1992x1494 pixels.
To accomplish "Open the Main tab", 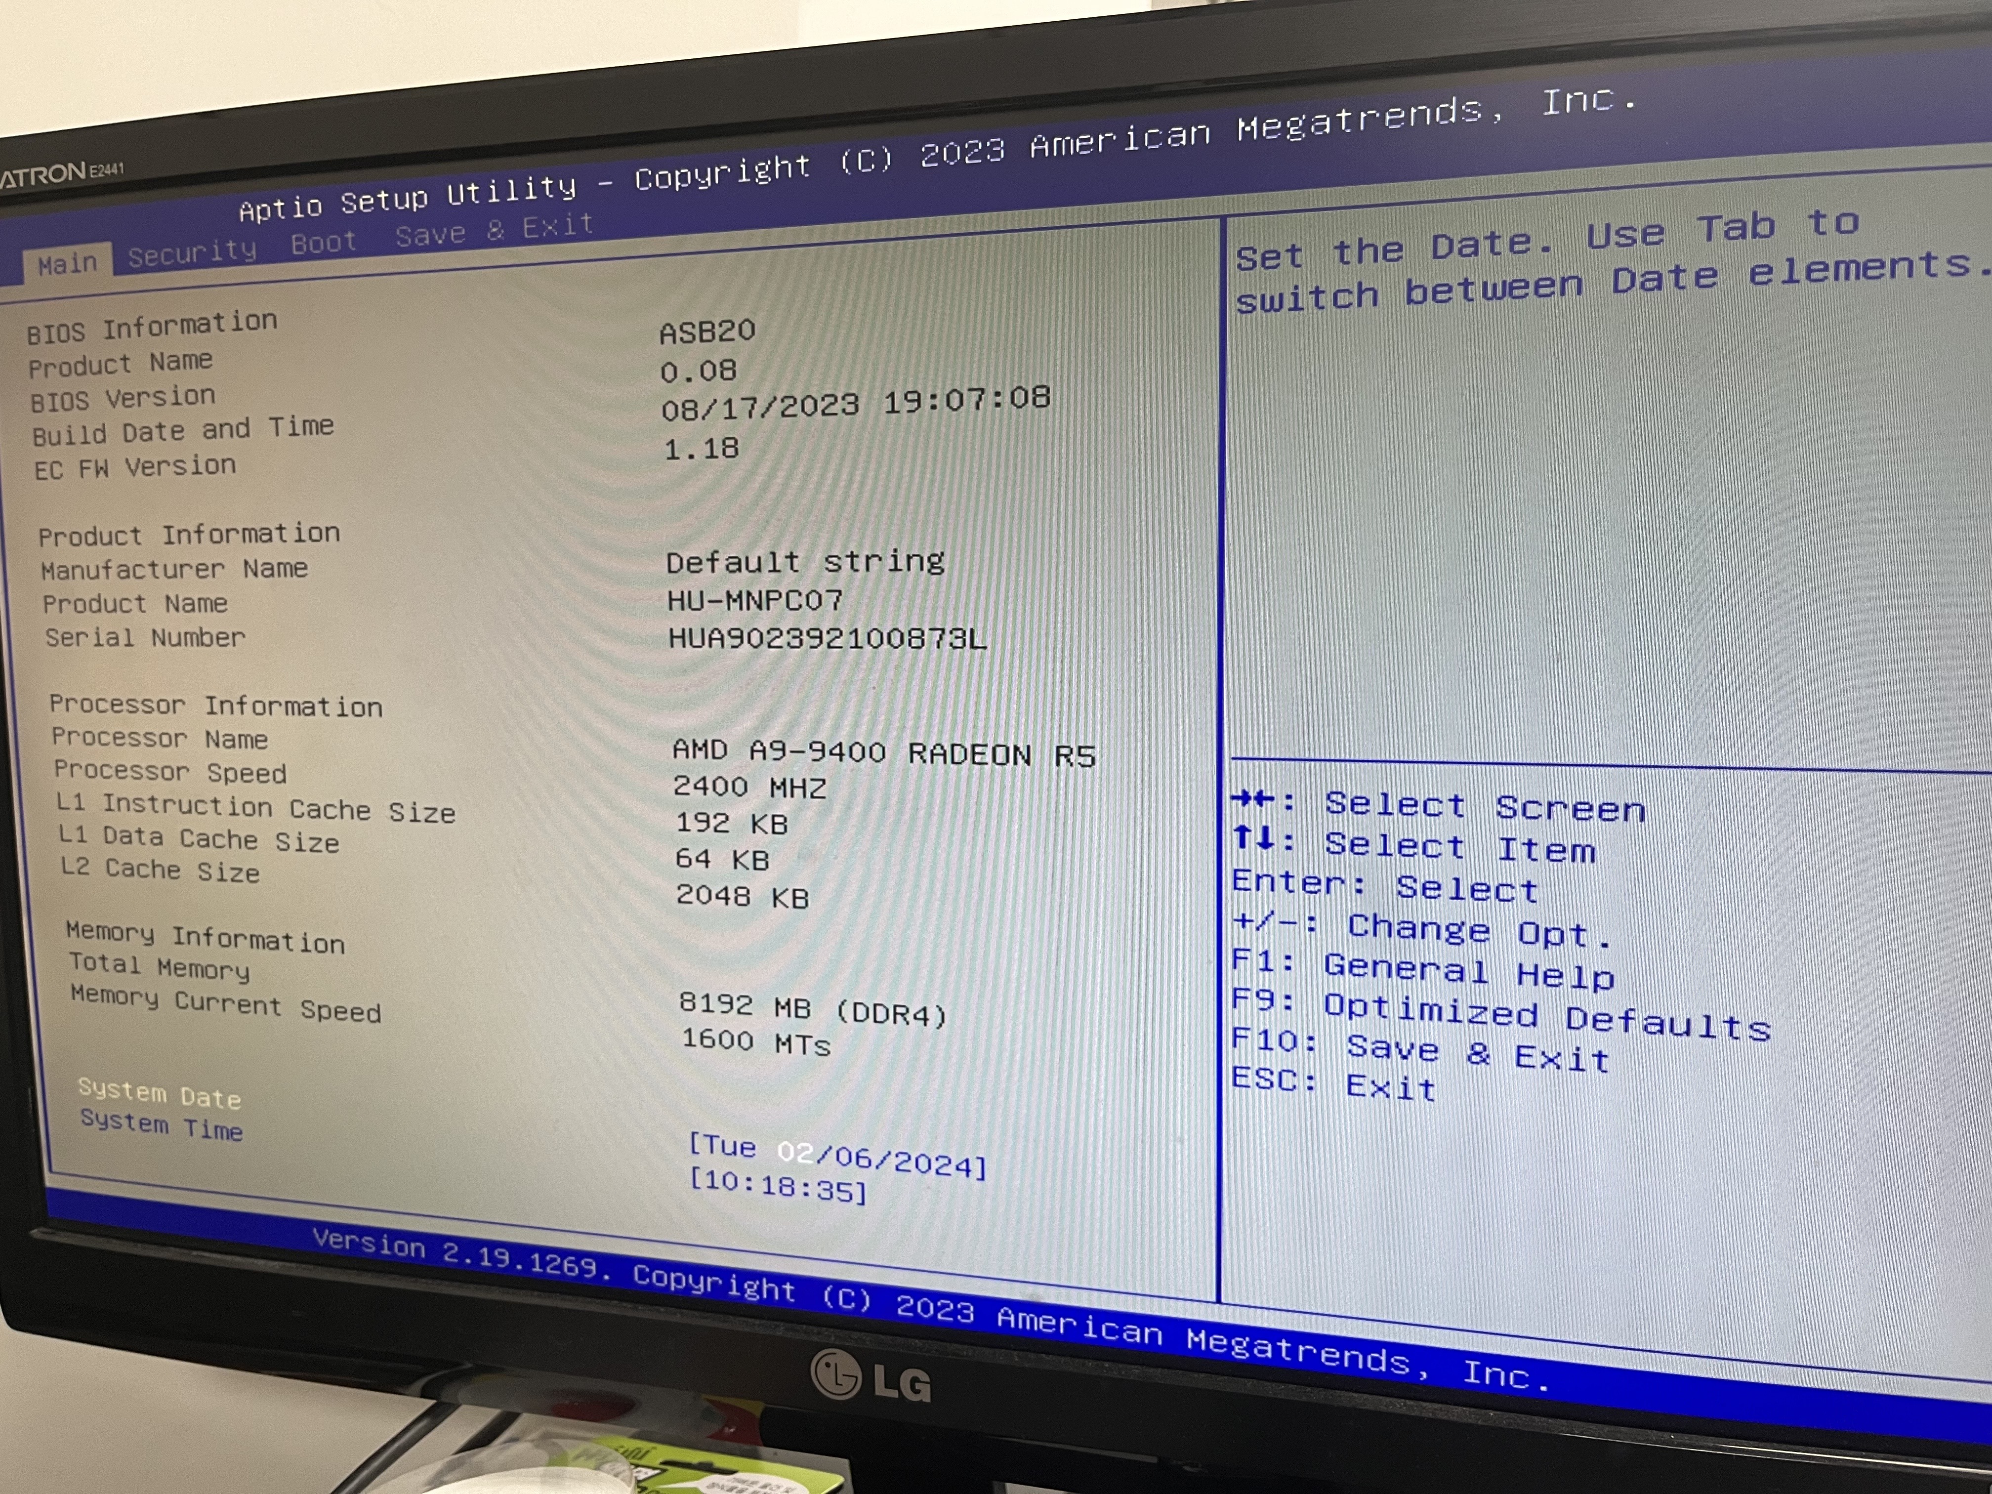I will tap(68, 264).
